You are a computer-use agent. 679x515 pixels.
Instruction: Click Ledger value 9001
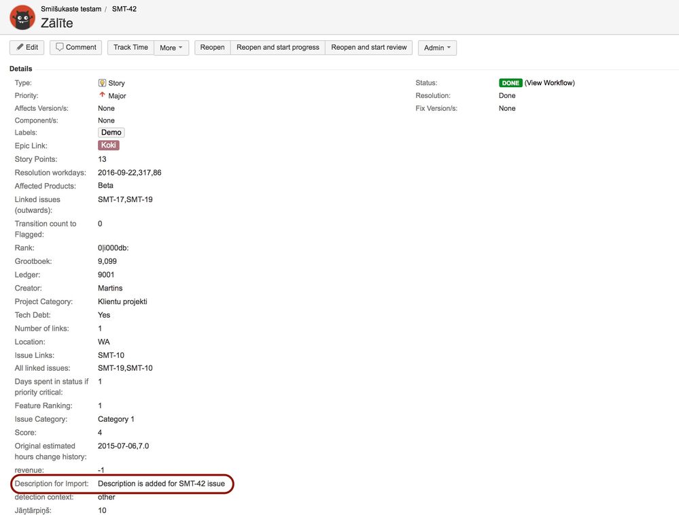(106, 275)
